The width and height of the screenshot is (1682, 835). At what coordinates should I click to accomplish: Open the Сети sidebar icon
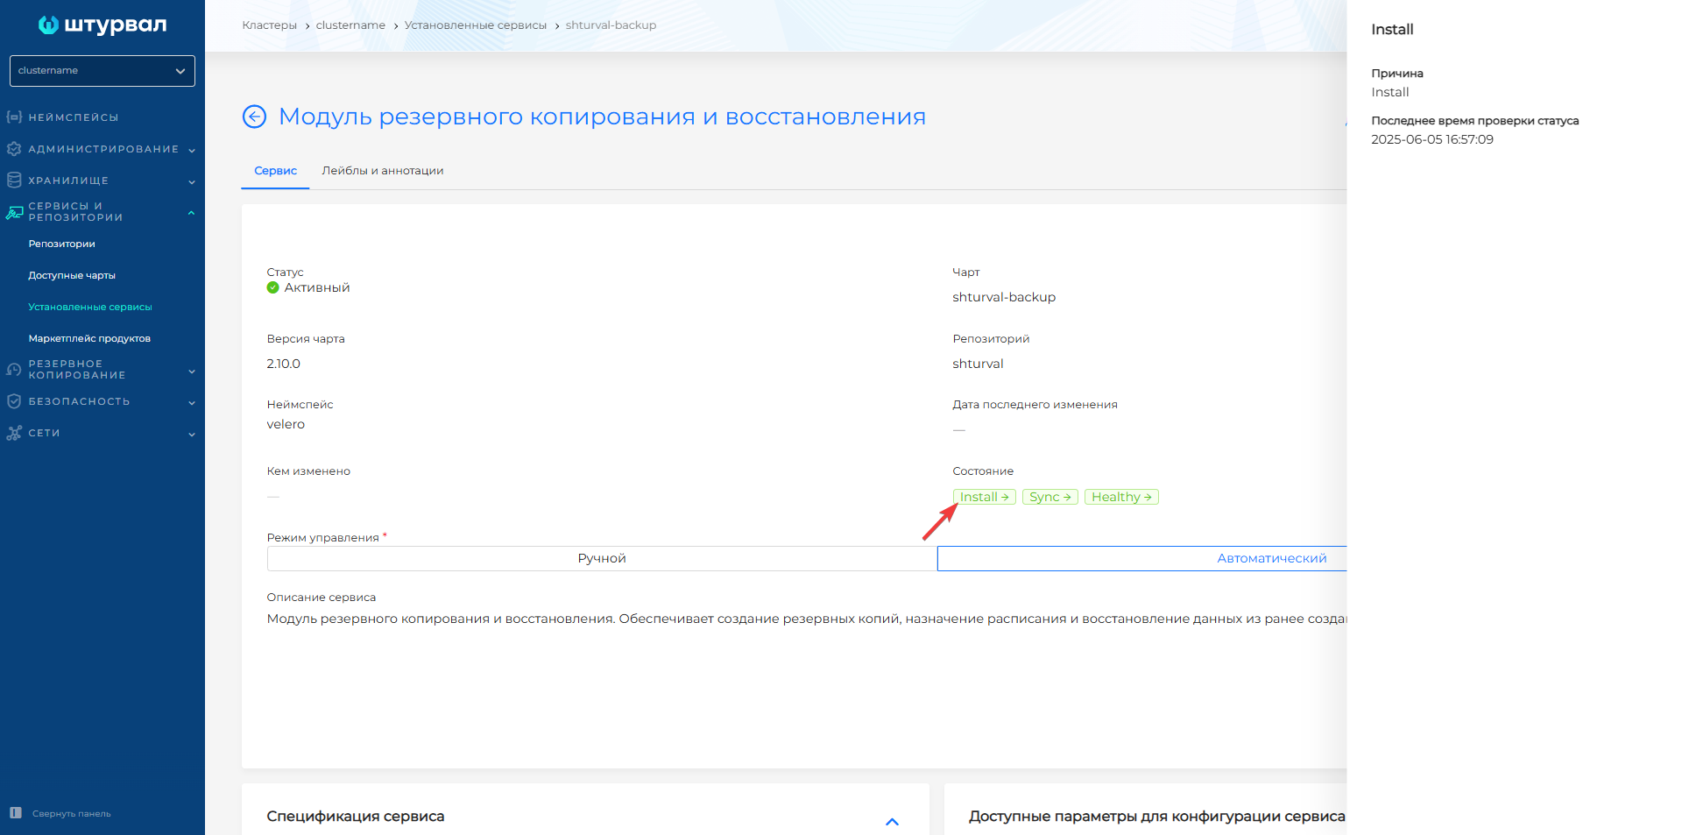tap(13, 433)
